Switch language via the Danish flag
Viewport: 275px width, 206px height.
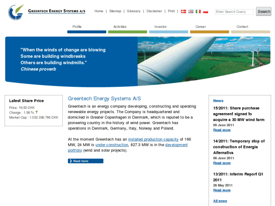click(183, 12)
